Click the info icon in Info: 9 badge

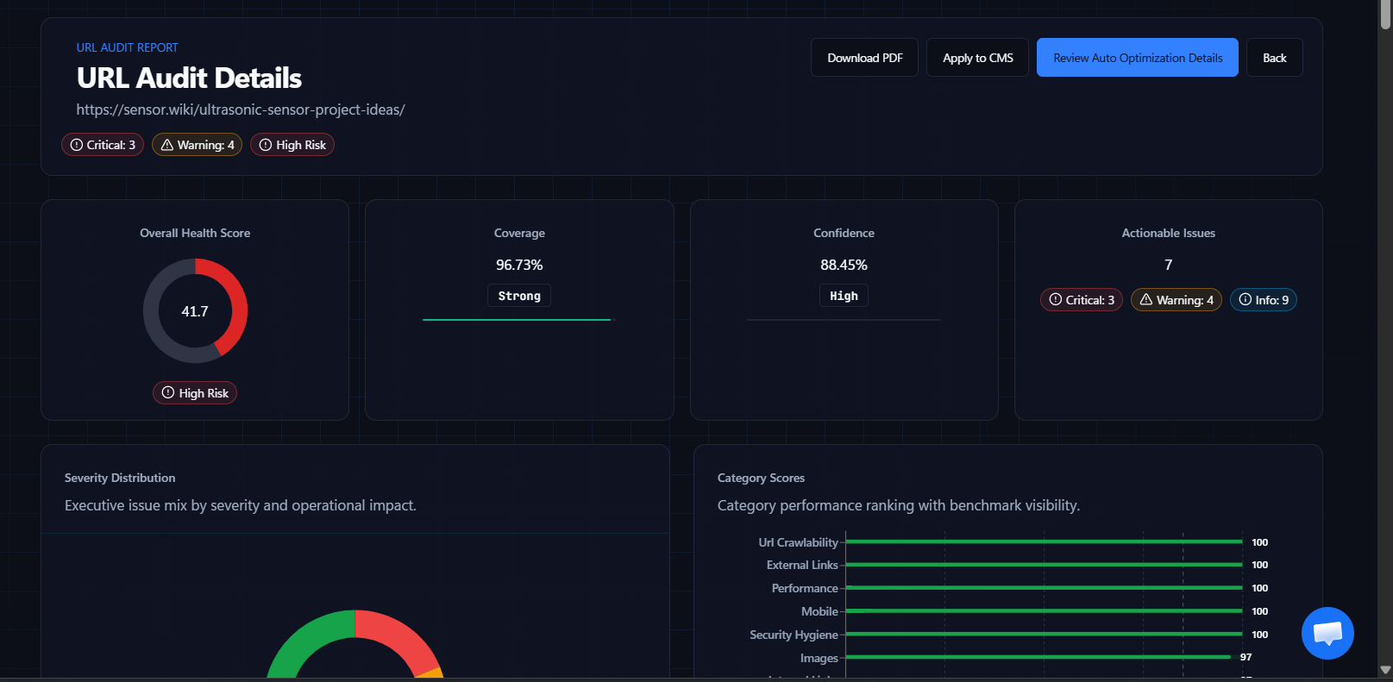tap(1246, 300)
